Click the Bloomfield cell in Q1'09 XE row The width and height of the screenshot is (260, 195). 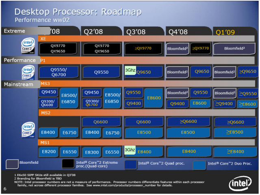click(x=234, y=49)
